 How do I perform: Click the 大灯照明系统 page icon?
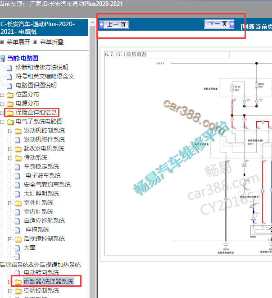18,194
